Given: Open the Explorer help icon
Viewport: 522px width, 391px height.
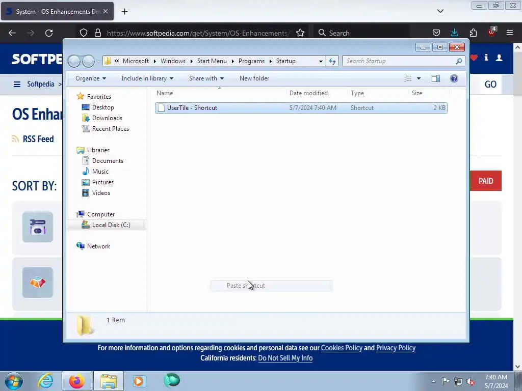Looking at the screenshot, I should click(x=454, y=78).
